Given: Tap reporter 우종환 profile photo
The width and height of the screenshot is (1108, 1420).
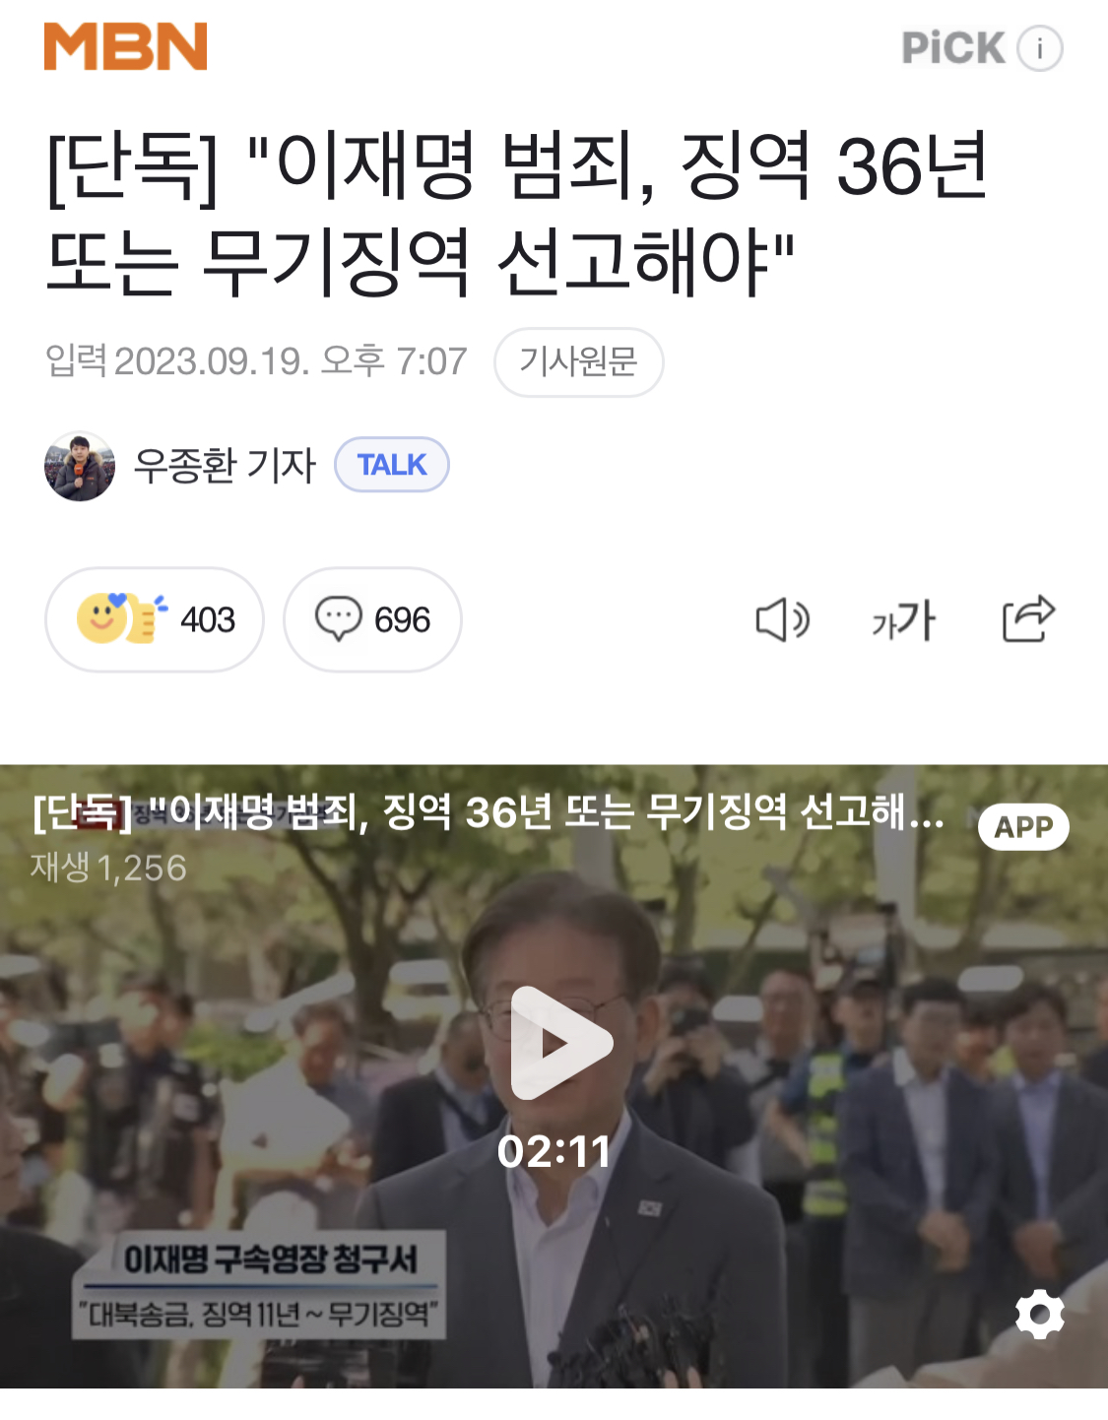Looking at the screenshot, I should pyautogui.click(x=80, y=466).
